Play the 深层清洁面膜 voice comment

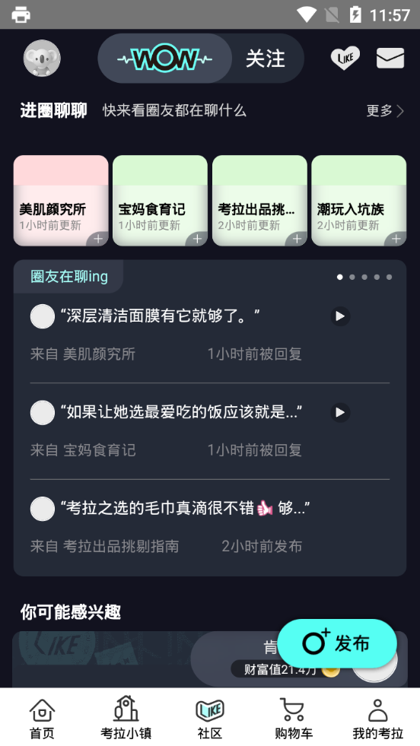[x=340, y=316]
